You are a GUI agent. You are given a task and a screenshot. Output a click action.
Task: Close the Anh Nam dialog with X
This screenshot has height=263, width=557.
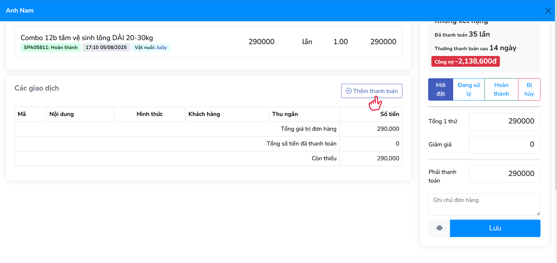(x=548, y=11)
